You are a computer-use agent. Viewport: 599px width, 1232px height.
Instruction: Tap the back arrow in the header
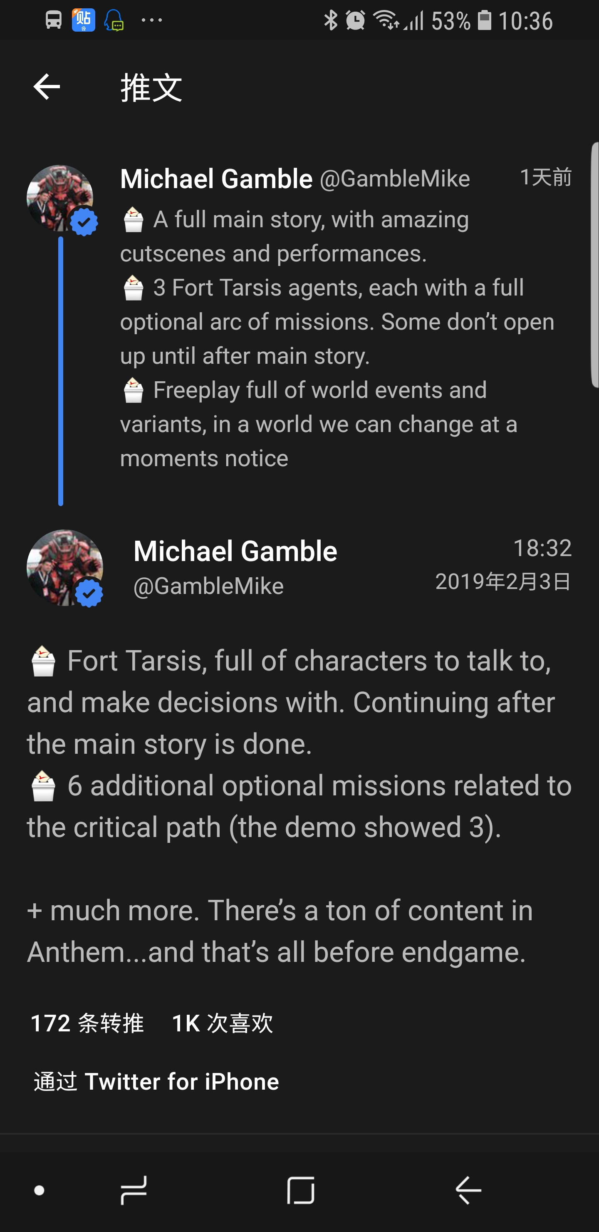coord(47,87)
